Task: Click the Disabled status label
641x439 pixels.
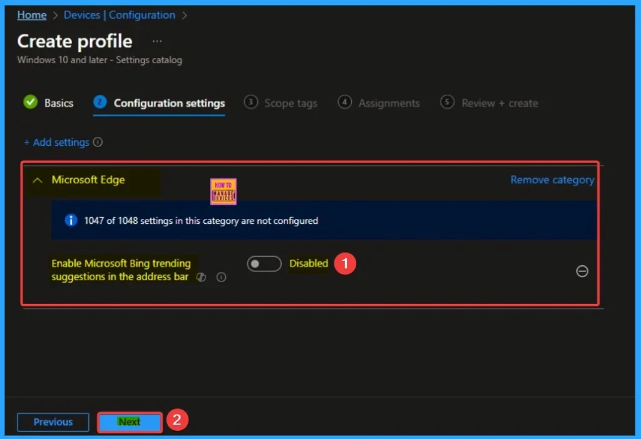Action: [x=309, y=263]
